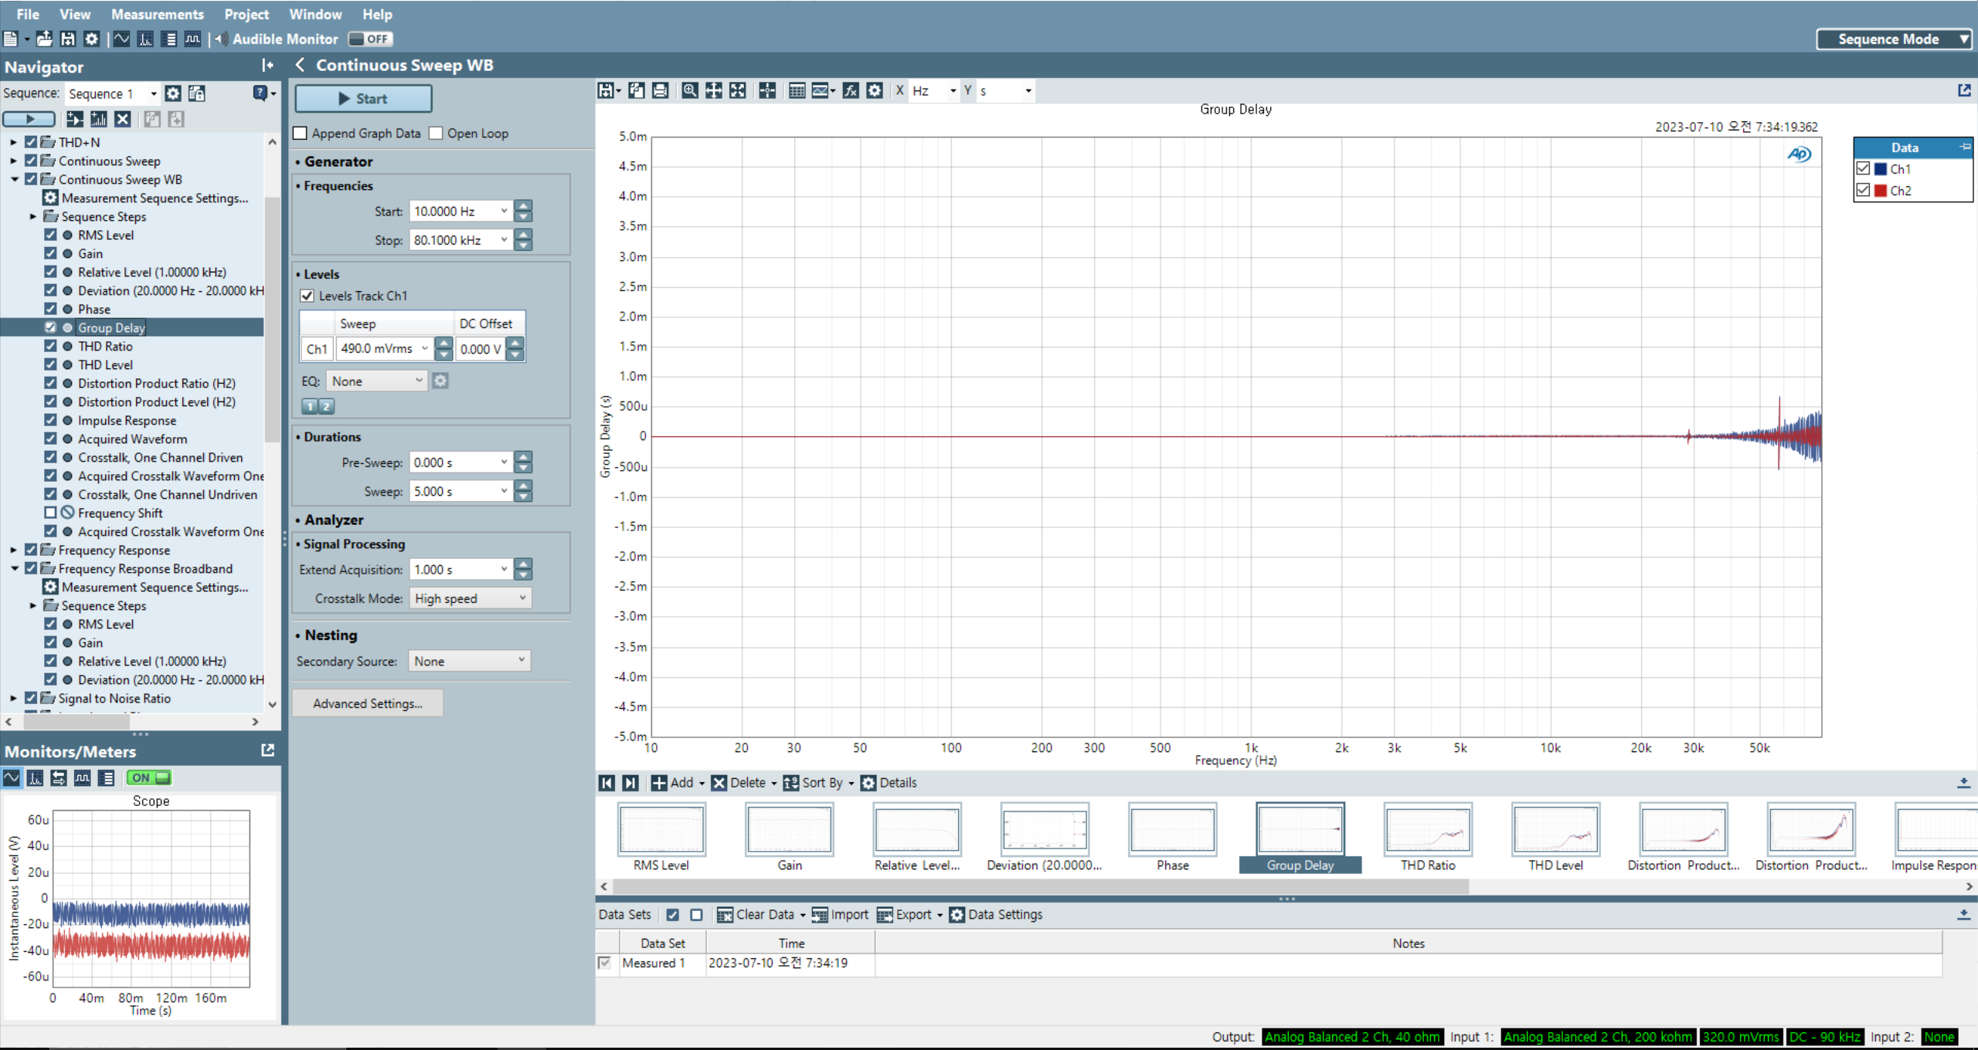Image resolution: width=1978 pixels, height=1050 pixels.
Task: Expand the Frequency Response tree node
Action: [13, 550]
